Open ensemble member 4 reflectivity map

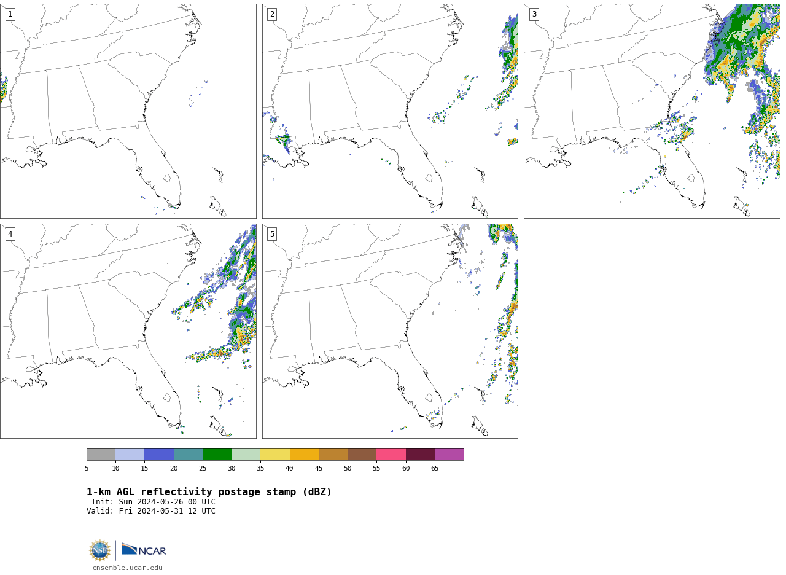click(x=128, y=331)
